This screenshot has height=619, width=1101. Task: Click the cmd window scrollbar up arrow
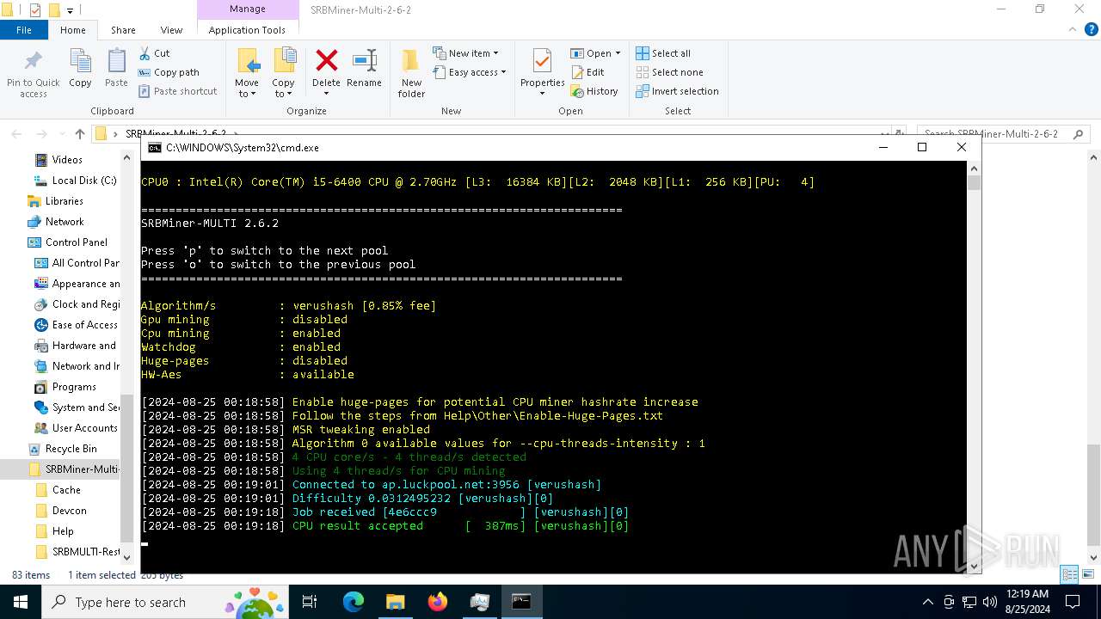[x=974, y=168]
